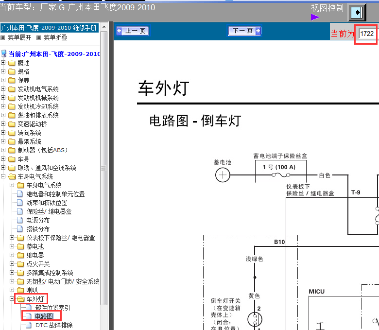Expand the 保养 folder
Image resolution: width=379 pixels, height=330 pixels.
tap(3, 80)
